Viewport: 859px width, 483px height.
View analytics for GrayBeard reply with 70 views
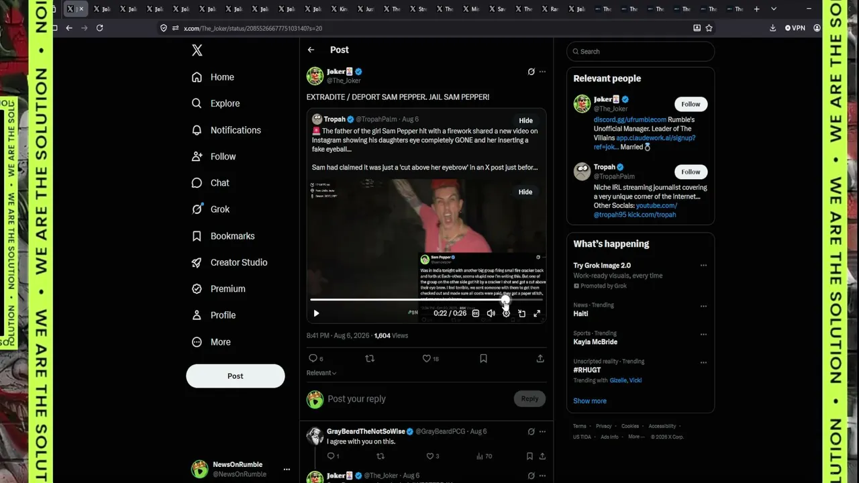484,456
